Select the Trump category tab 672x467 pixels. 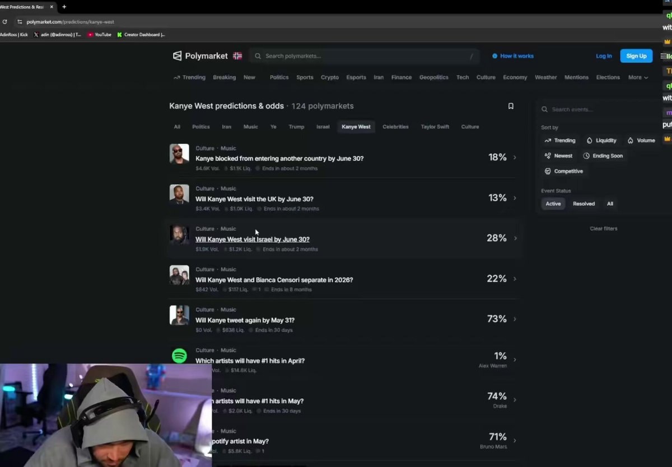(296, 127)
